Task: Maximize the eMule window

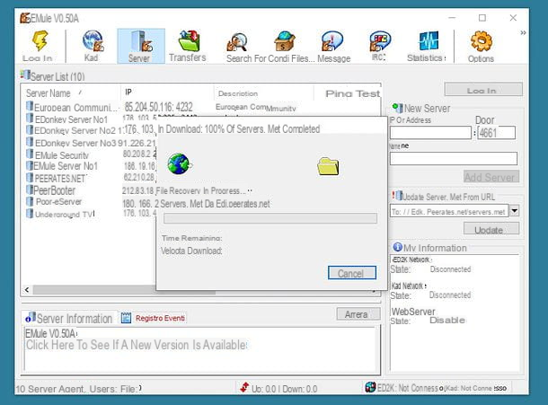Action: click(x=482, y=18)
